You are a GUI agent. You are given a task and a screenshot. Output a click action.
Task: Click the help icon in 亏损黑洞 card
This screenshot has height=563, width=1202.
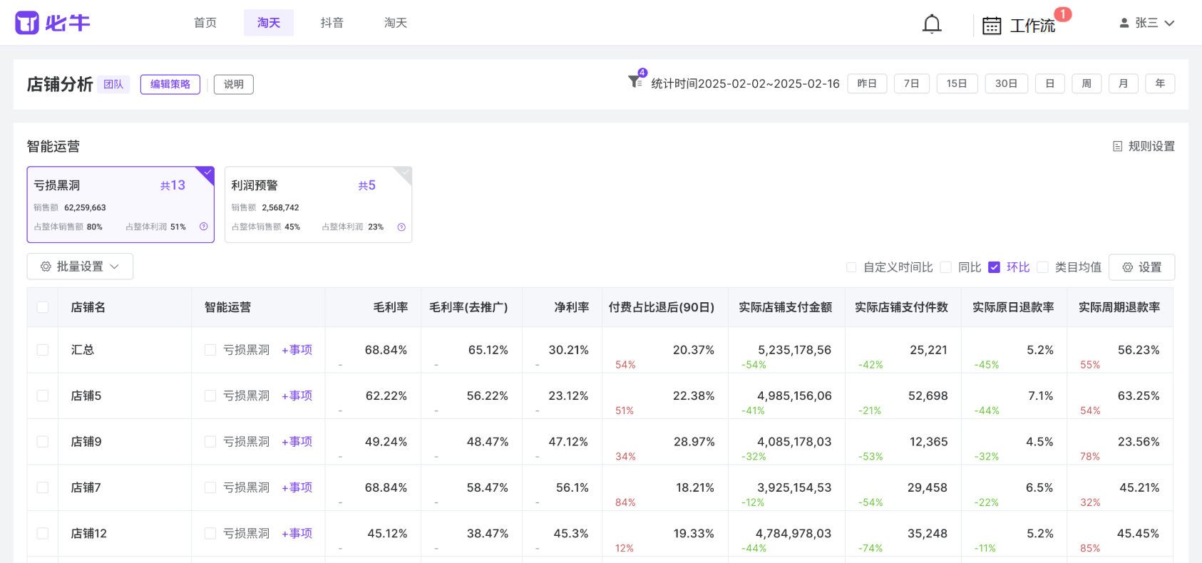tap(204, 227)
